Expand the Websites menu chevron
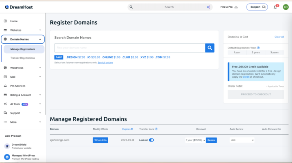Viewport: 292px width, 163px height. click(40, 30)
